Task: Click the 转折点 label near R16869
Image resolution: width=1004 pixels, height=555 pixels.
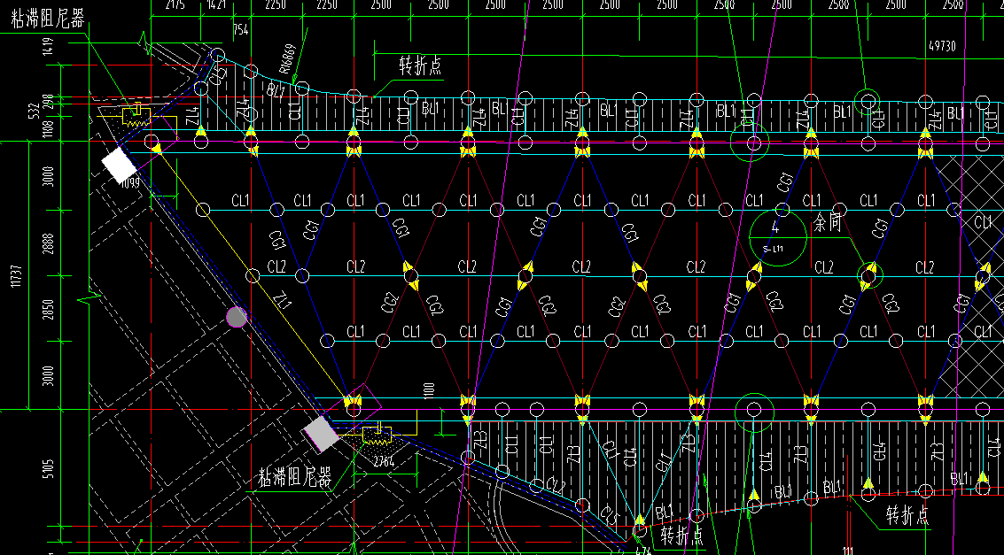Action: click(420, 66)
